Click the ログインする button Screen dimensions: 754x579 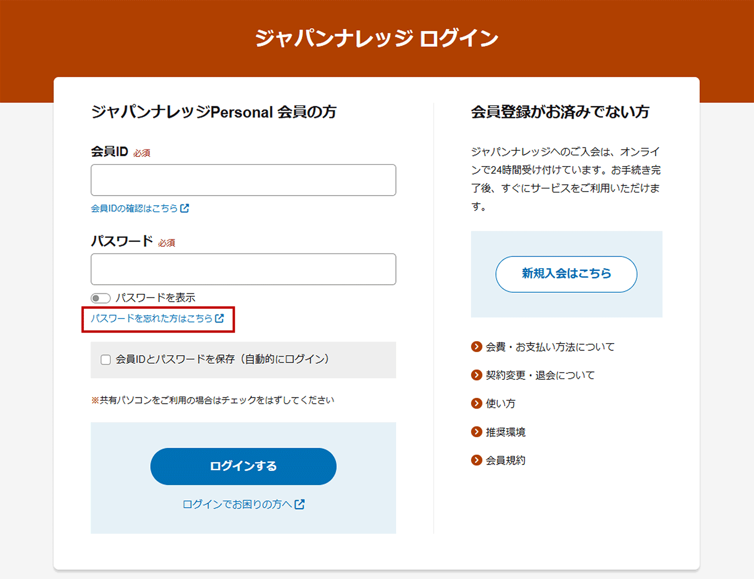[243, 466]
